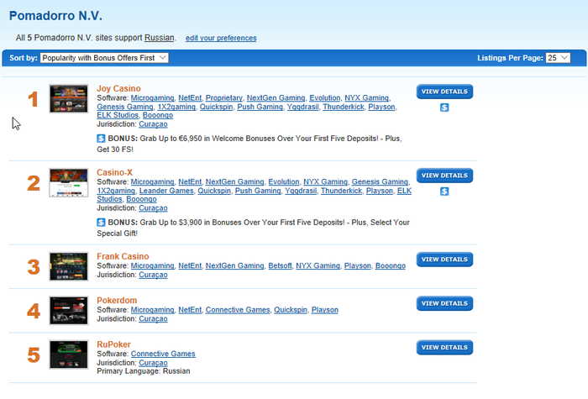Click the rank number 1 beside Joy Casino
588x399 pixels.
coord(33,99)
